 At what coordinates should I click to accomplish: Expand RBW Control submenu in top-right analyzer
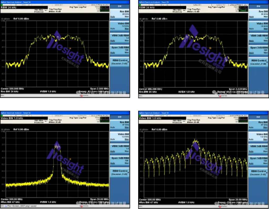[258, 62]
